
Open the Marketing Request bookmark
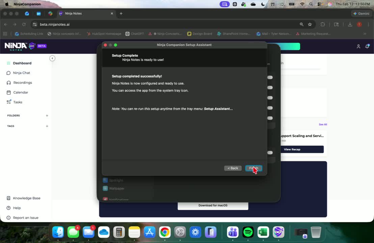[313, 34]
